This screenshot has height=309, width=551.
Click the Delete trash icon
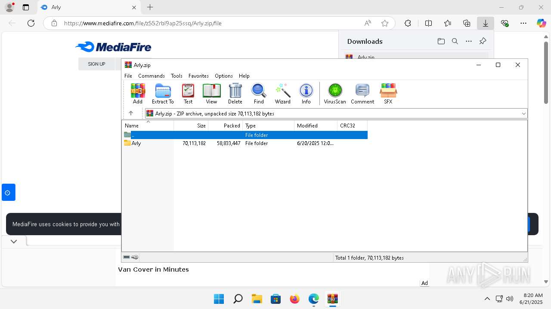(235, 94)
